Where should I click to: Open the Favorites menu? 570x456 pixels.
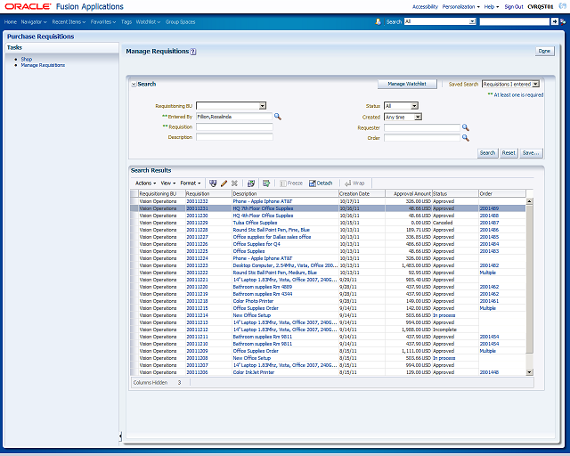coord(103,21)
